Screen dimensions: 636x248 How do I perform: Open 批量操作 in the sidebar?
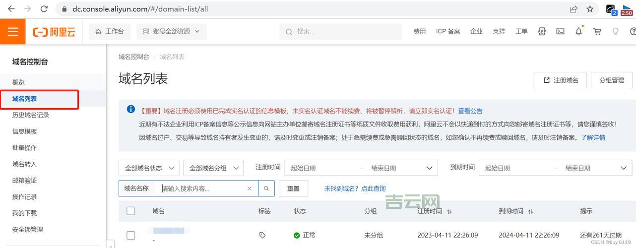tap(25, 148)
